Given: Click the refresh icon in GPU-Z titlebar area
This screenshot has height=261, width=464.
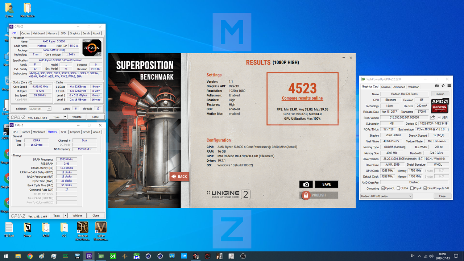Looking at the screenshot, I should 443,86.
